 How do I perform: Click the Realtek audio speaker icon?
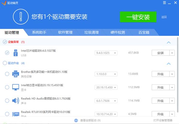pyautogui.click(x=16, y=100)
